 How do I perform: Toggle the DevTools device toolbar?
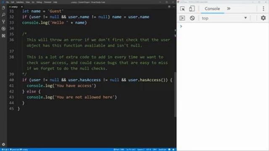192,8
